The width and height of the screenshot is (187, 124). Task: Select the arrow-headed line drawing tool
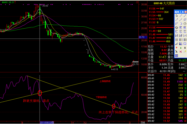(x=177, y=20)
